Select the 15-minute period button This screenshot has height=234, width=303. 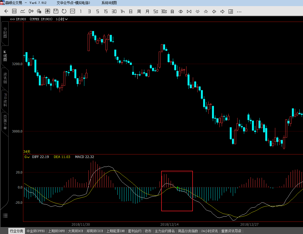pos(106,11)
